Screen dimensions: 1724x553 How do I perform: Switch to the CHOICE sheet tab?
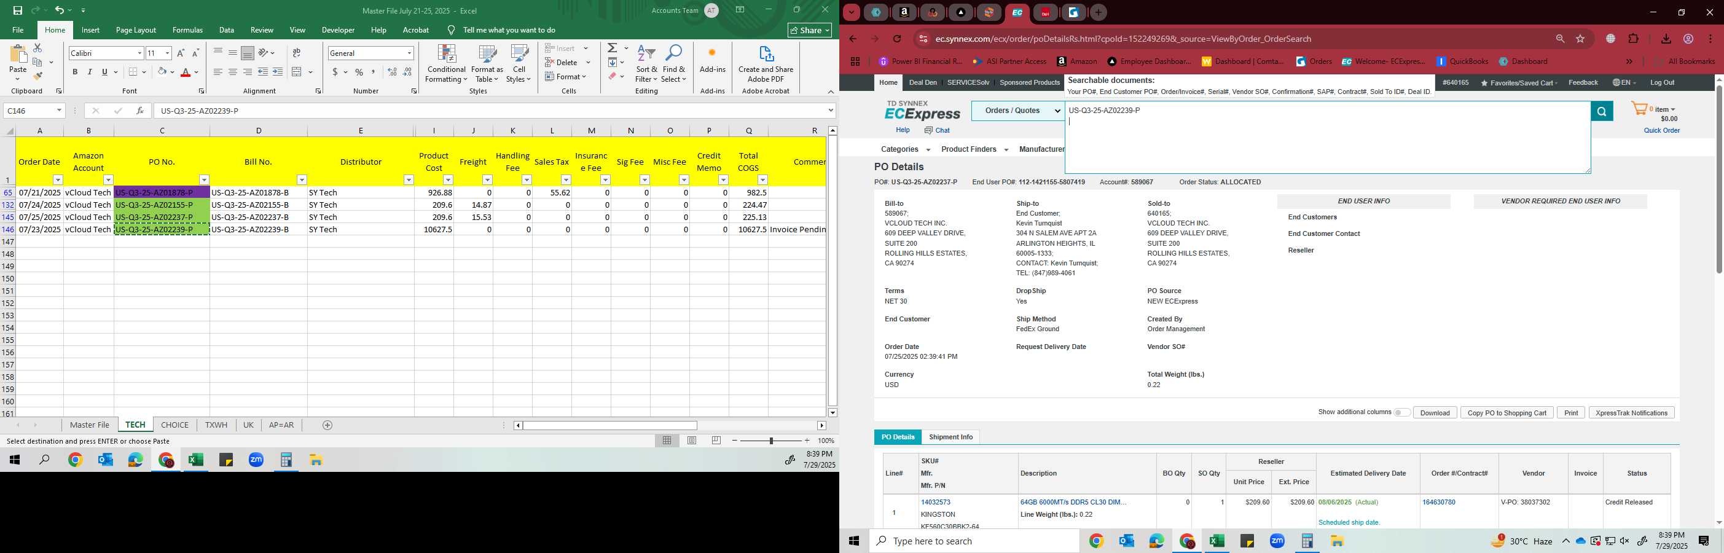click(x=174, y=425)
